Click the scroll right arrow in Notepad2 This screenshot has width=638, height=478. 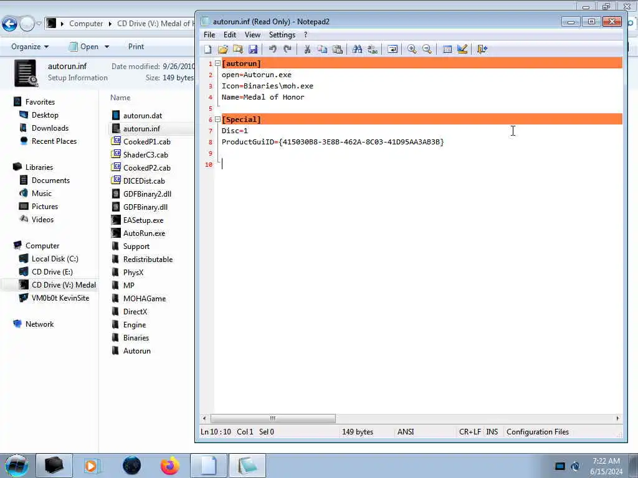[617, 418]
